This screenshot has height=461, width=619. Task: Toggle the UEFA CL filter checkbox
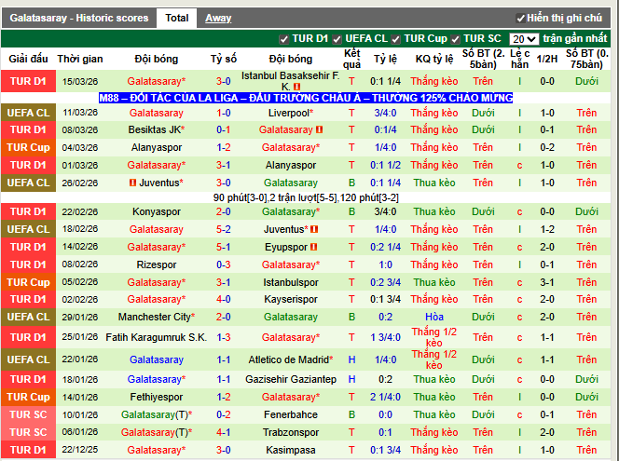point(337,39)
